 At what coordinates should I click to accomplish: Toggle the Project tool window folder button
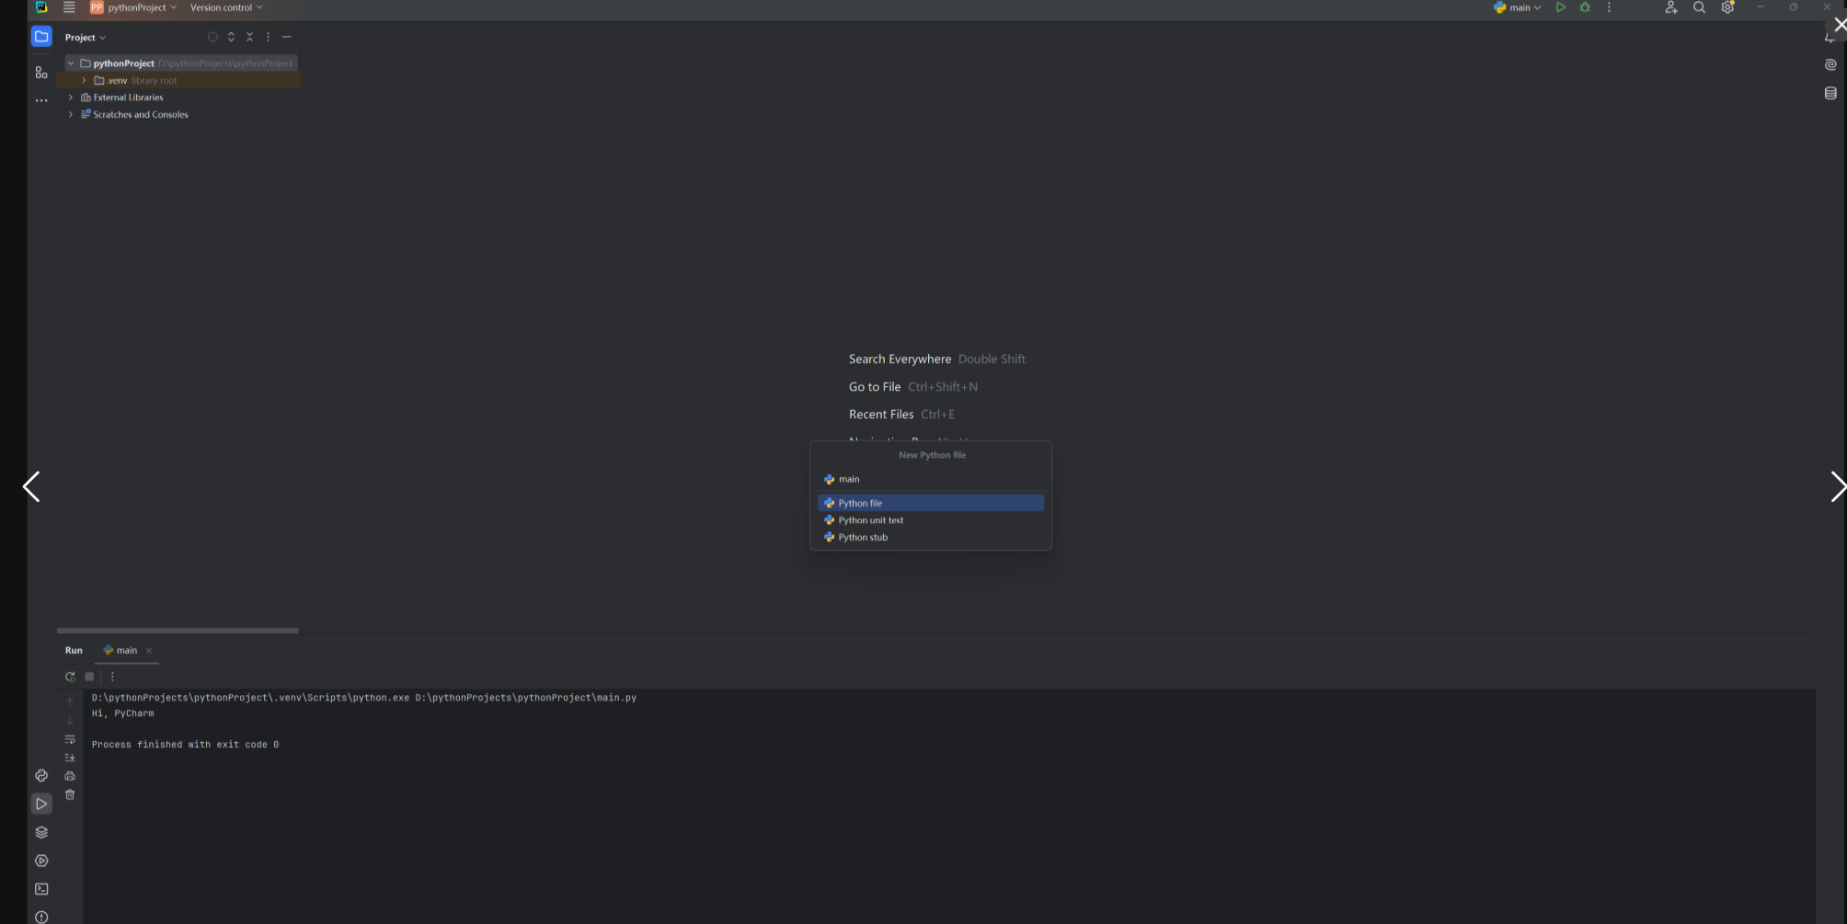(41, 37)
